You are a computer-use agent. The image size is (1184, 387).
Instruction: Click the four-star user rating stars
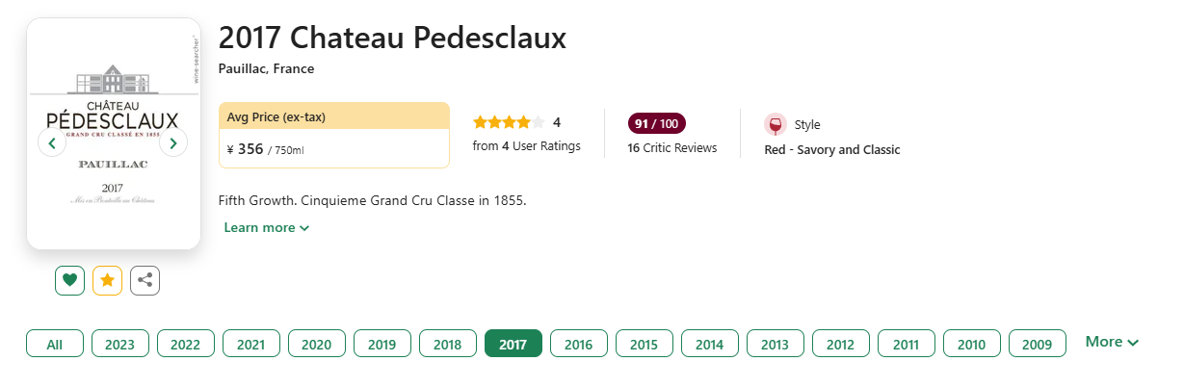pos(509,122)
